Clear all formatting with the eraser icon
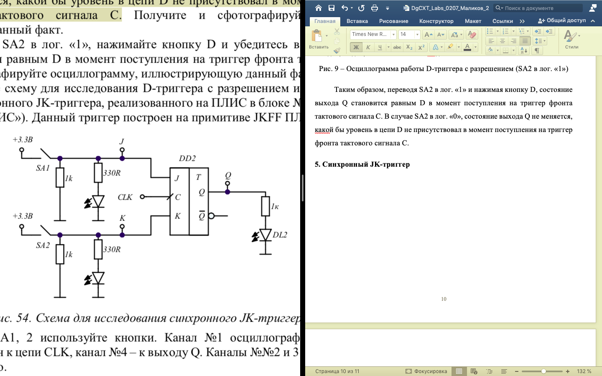 point(472,35)
